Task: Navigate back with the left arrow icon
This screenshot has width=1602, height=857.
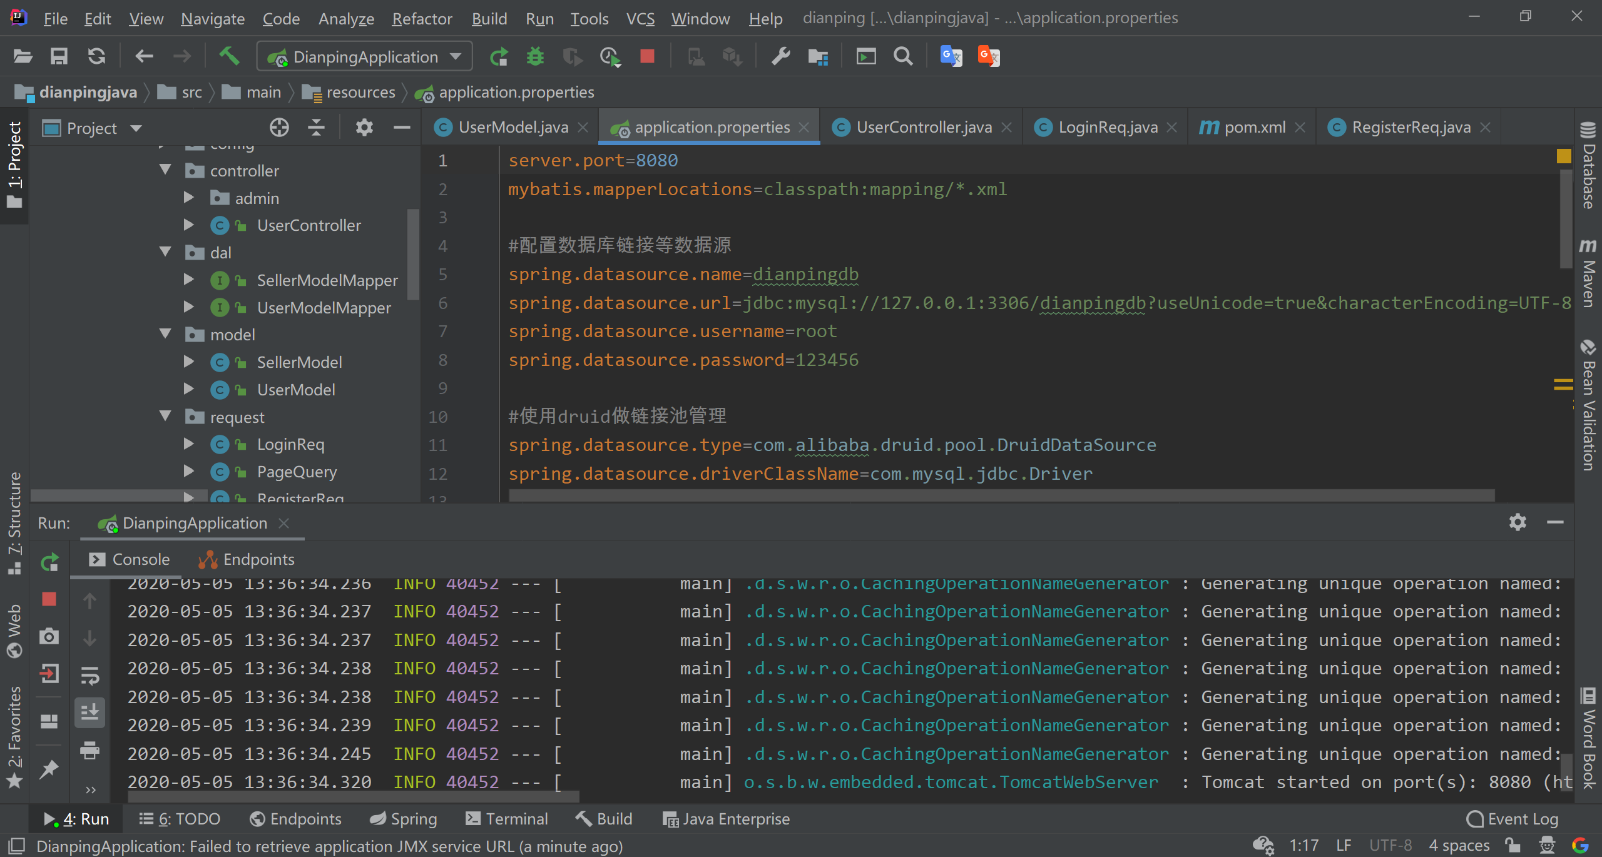Action: 145,57
